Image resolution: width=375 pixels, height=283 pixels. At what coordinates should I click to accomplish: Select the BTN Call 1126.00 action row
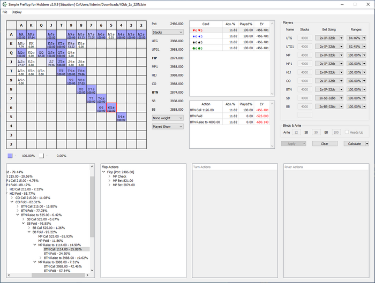[230, 110]
